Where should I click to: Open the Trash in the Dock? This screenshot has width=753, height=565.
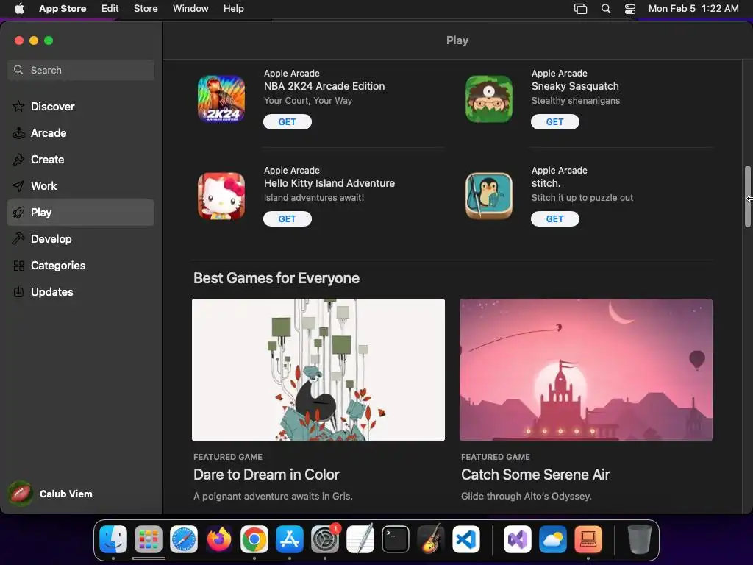(639, 539)
